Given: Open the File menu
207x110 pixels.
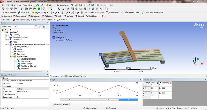Looking at the screenshot, I should tap(3, 5).
